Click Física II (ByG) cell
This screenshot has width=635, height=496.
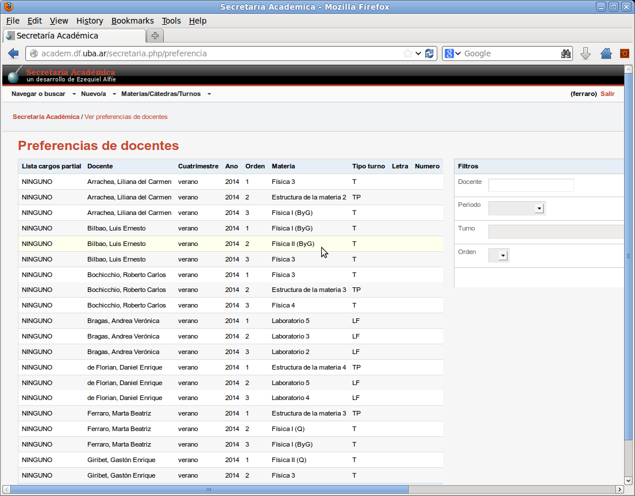293,244
